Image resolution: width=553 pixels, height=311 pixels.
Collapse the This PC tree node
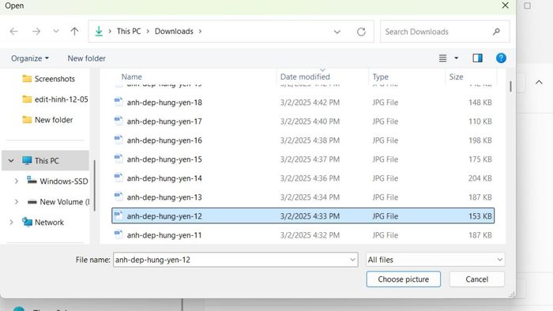pyautogui.click(x=11, y=160)
